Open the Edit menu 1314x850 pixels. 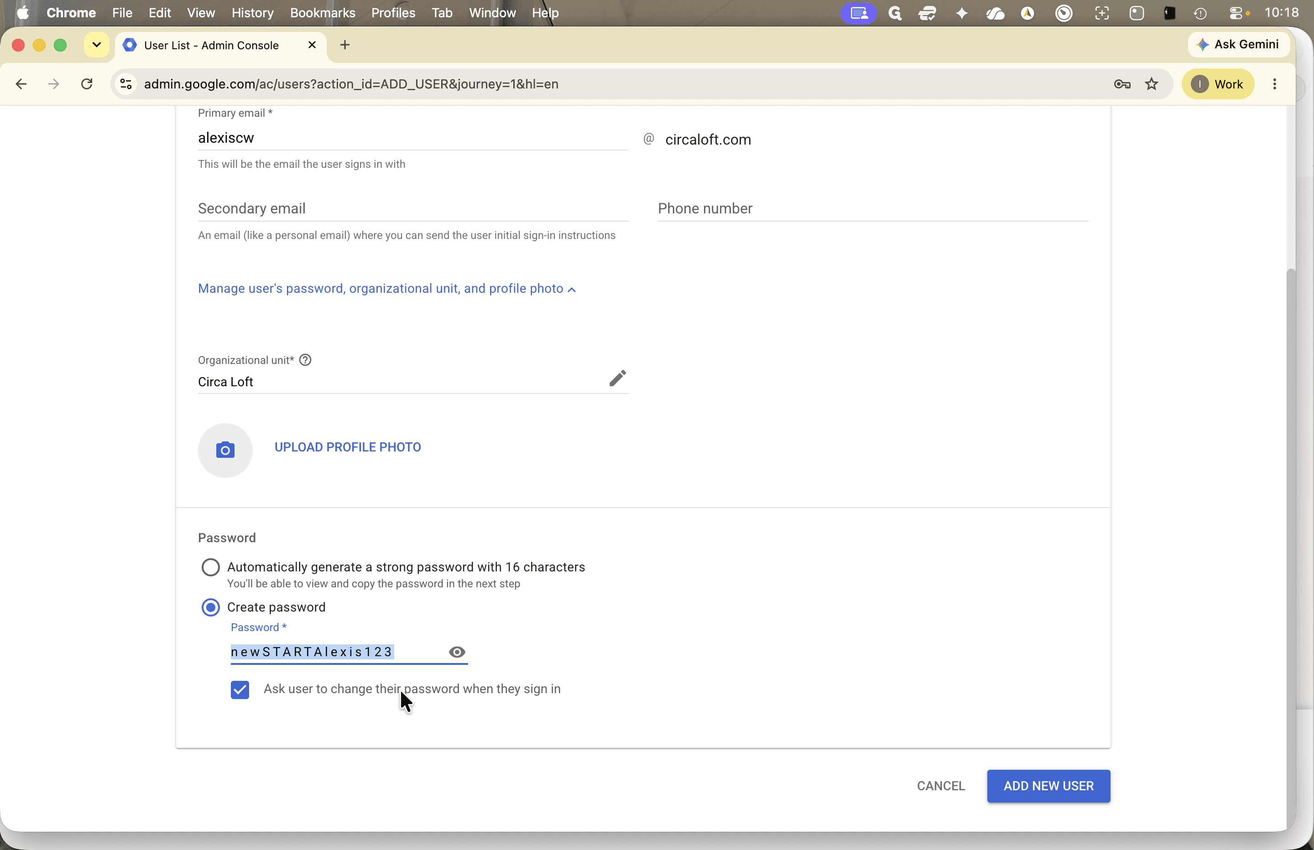click(x=160, y=13)
